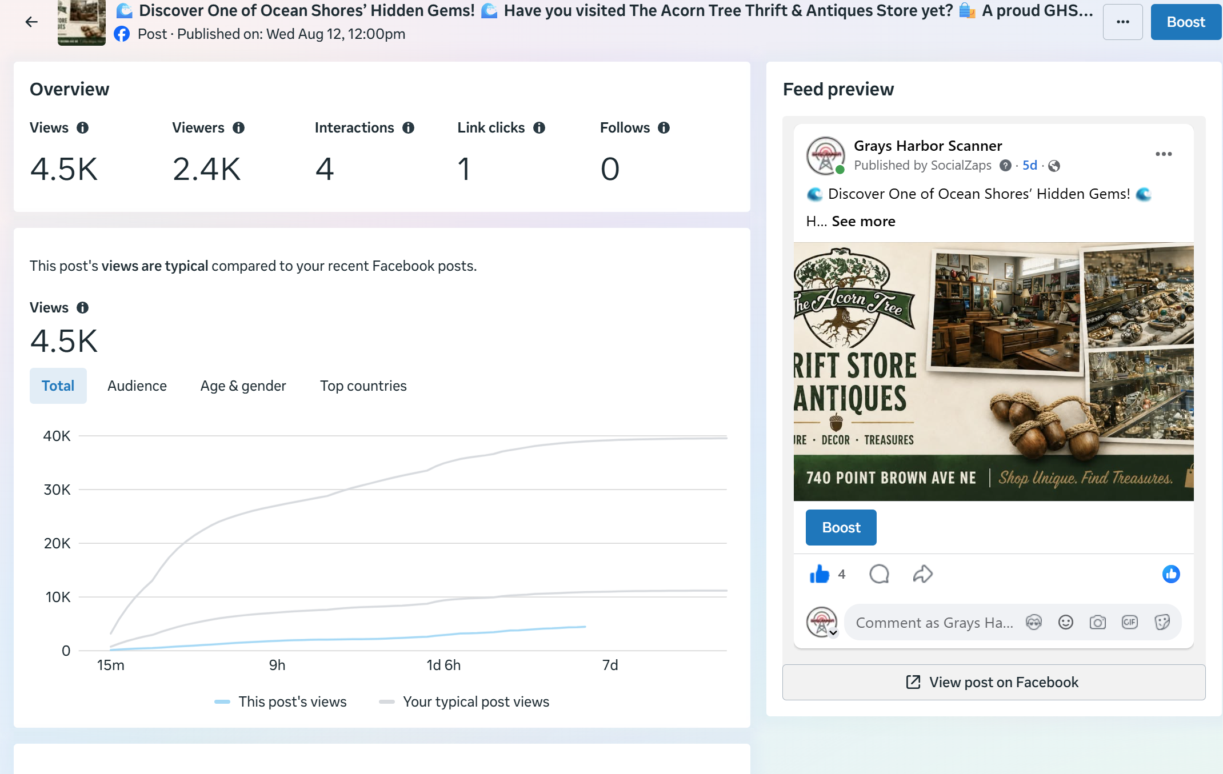This screenshot has height=774, width=1223.
Task: Open the three-dot menu beside the header Boost
Action: click(x=1122, y=22)
